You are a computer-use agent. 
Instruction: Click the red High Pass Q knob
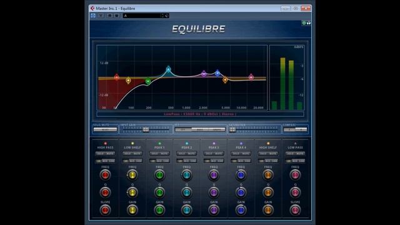(105, 192)
